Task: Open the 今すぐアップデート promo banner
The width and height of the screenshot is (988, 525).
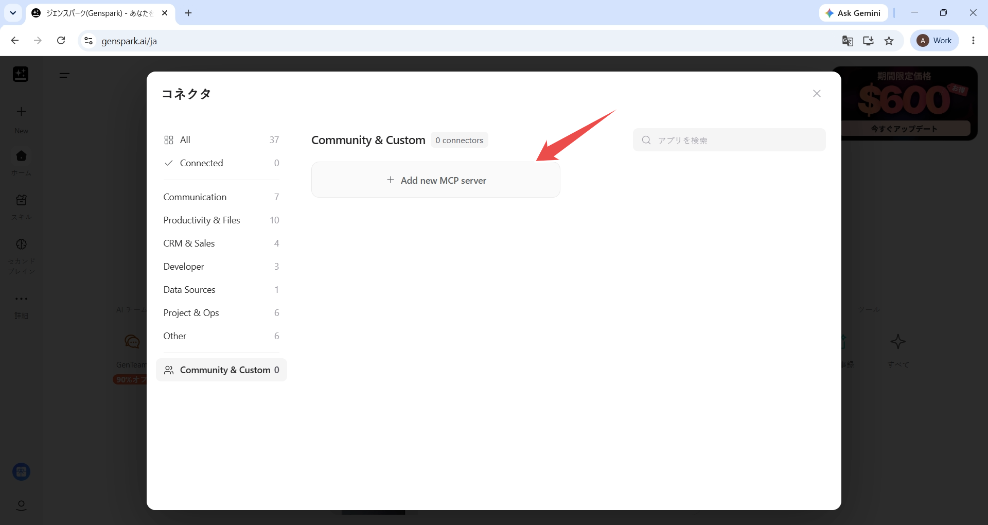Action: 905,129
